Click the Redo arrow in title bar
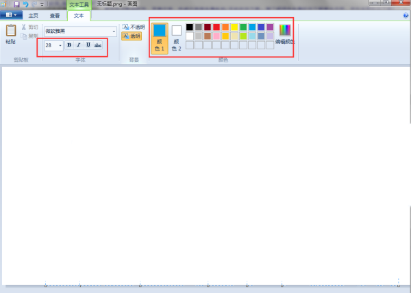 pyautogui.click(x=34, y=4)
